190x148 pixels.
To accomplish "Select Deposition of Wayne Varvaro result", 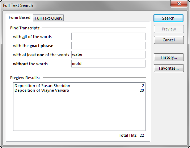I will coord(79,90).
